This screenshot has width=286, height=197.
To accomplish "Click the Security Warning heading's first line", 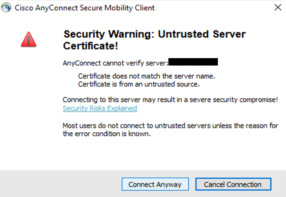I will (x=155, y=34).
